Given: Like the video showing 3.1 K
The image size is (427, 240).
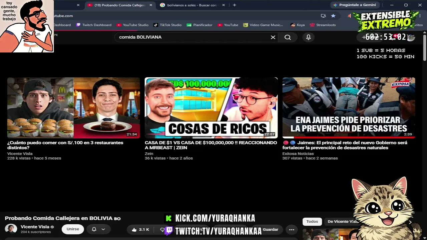Looking at the screenshot, I should 140,229.
